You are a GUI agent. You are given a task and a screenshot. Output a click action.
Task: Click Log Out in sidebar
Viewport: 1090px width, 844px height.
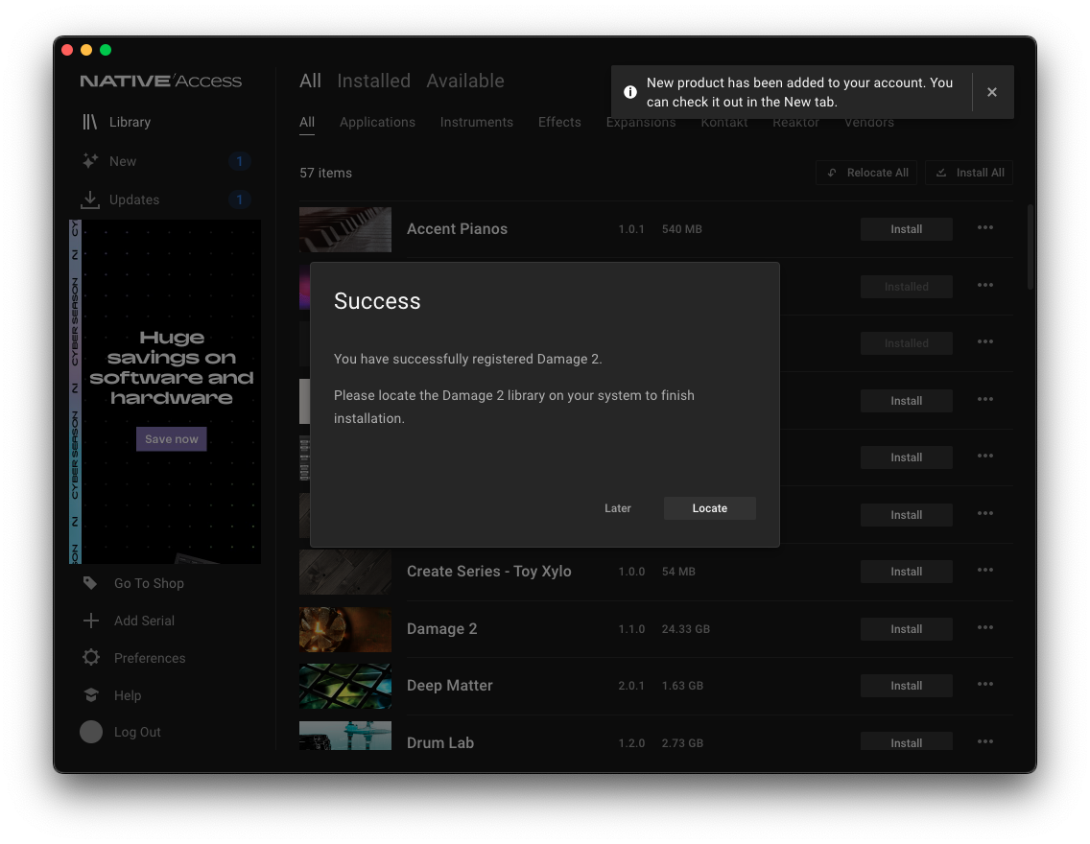point(137,732)
